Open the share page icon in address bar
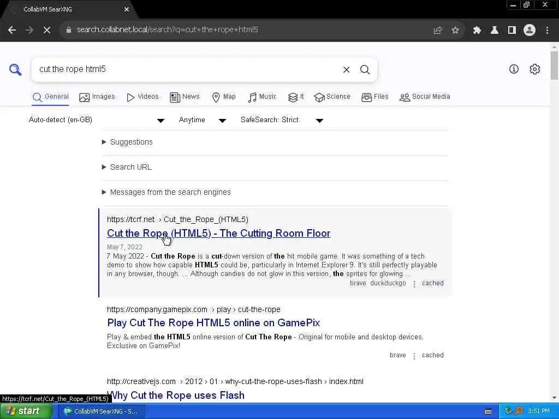Viewport: 559px width, 419px height. [x=437, y=31]
